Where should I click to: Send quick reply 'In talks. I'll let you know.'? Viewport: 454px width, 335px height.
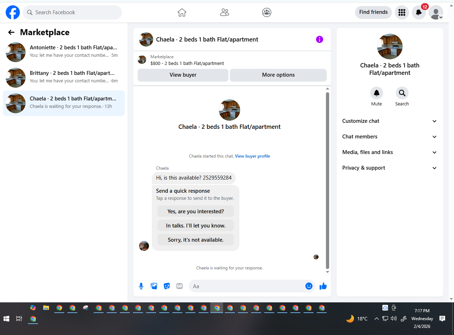(x=196, y=225)
